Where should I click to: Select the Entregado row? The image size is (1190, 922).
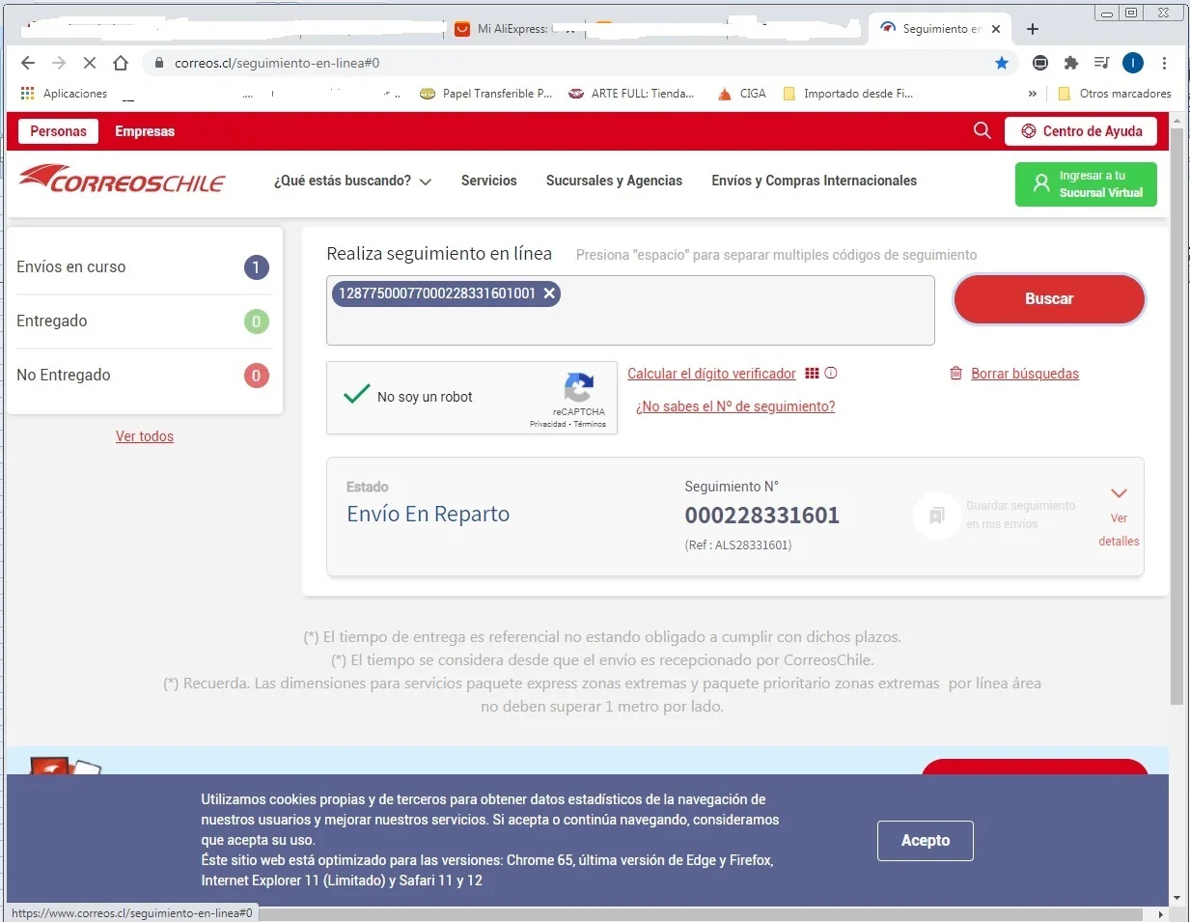click(x=143, y=321)
